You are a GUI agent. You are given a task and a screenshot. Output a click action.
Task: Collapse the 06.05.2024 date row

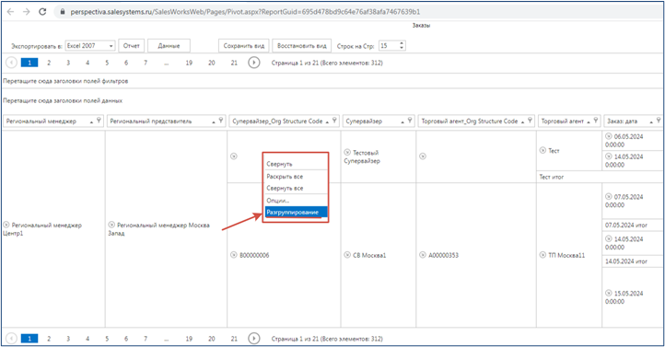point(609,136)
